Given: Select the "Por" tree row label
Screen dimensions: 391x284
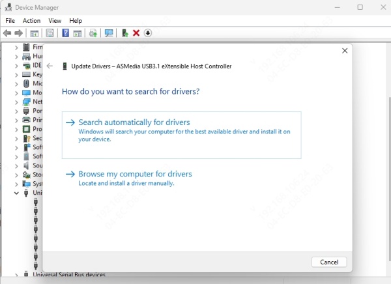Looking at the screenshot, I should 37,111.
